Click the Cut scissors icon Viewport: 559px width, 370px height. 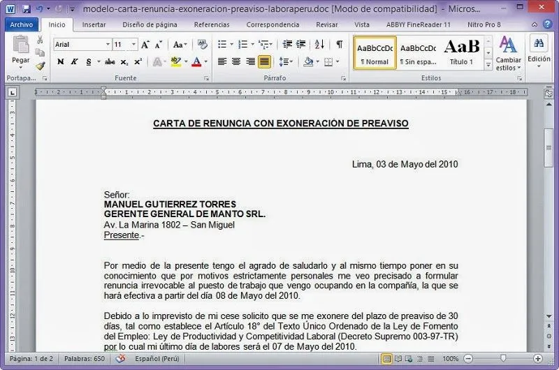click(40, 40)
